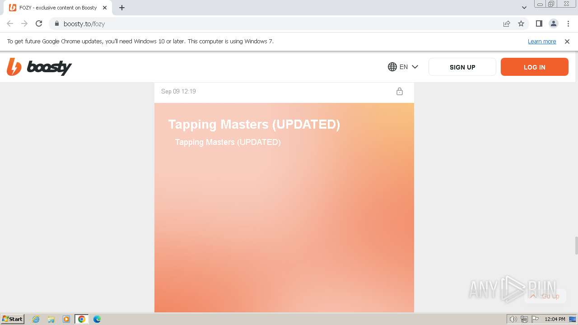Open Windows Media Player from the taskbar
Screen dimensions: 578x325
click(x=66, y=319)
